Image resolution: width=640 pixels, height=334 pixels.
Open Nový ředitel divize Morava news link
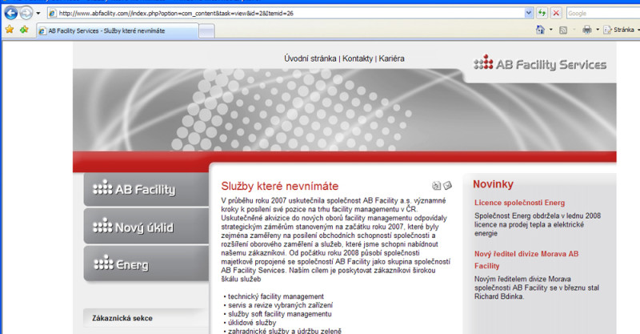click(526, 260)
